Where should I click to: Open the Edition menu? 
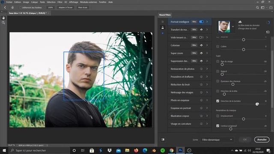18,2
